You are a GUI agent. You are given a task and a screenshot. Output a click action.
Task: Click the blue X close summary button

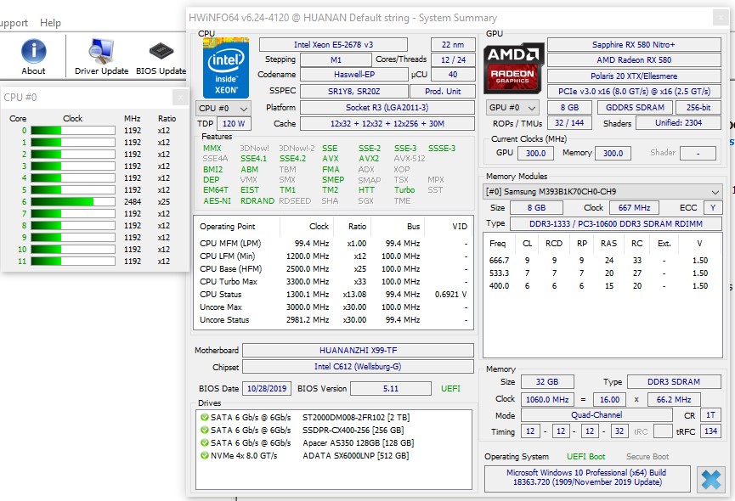coord(710,480)
